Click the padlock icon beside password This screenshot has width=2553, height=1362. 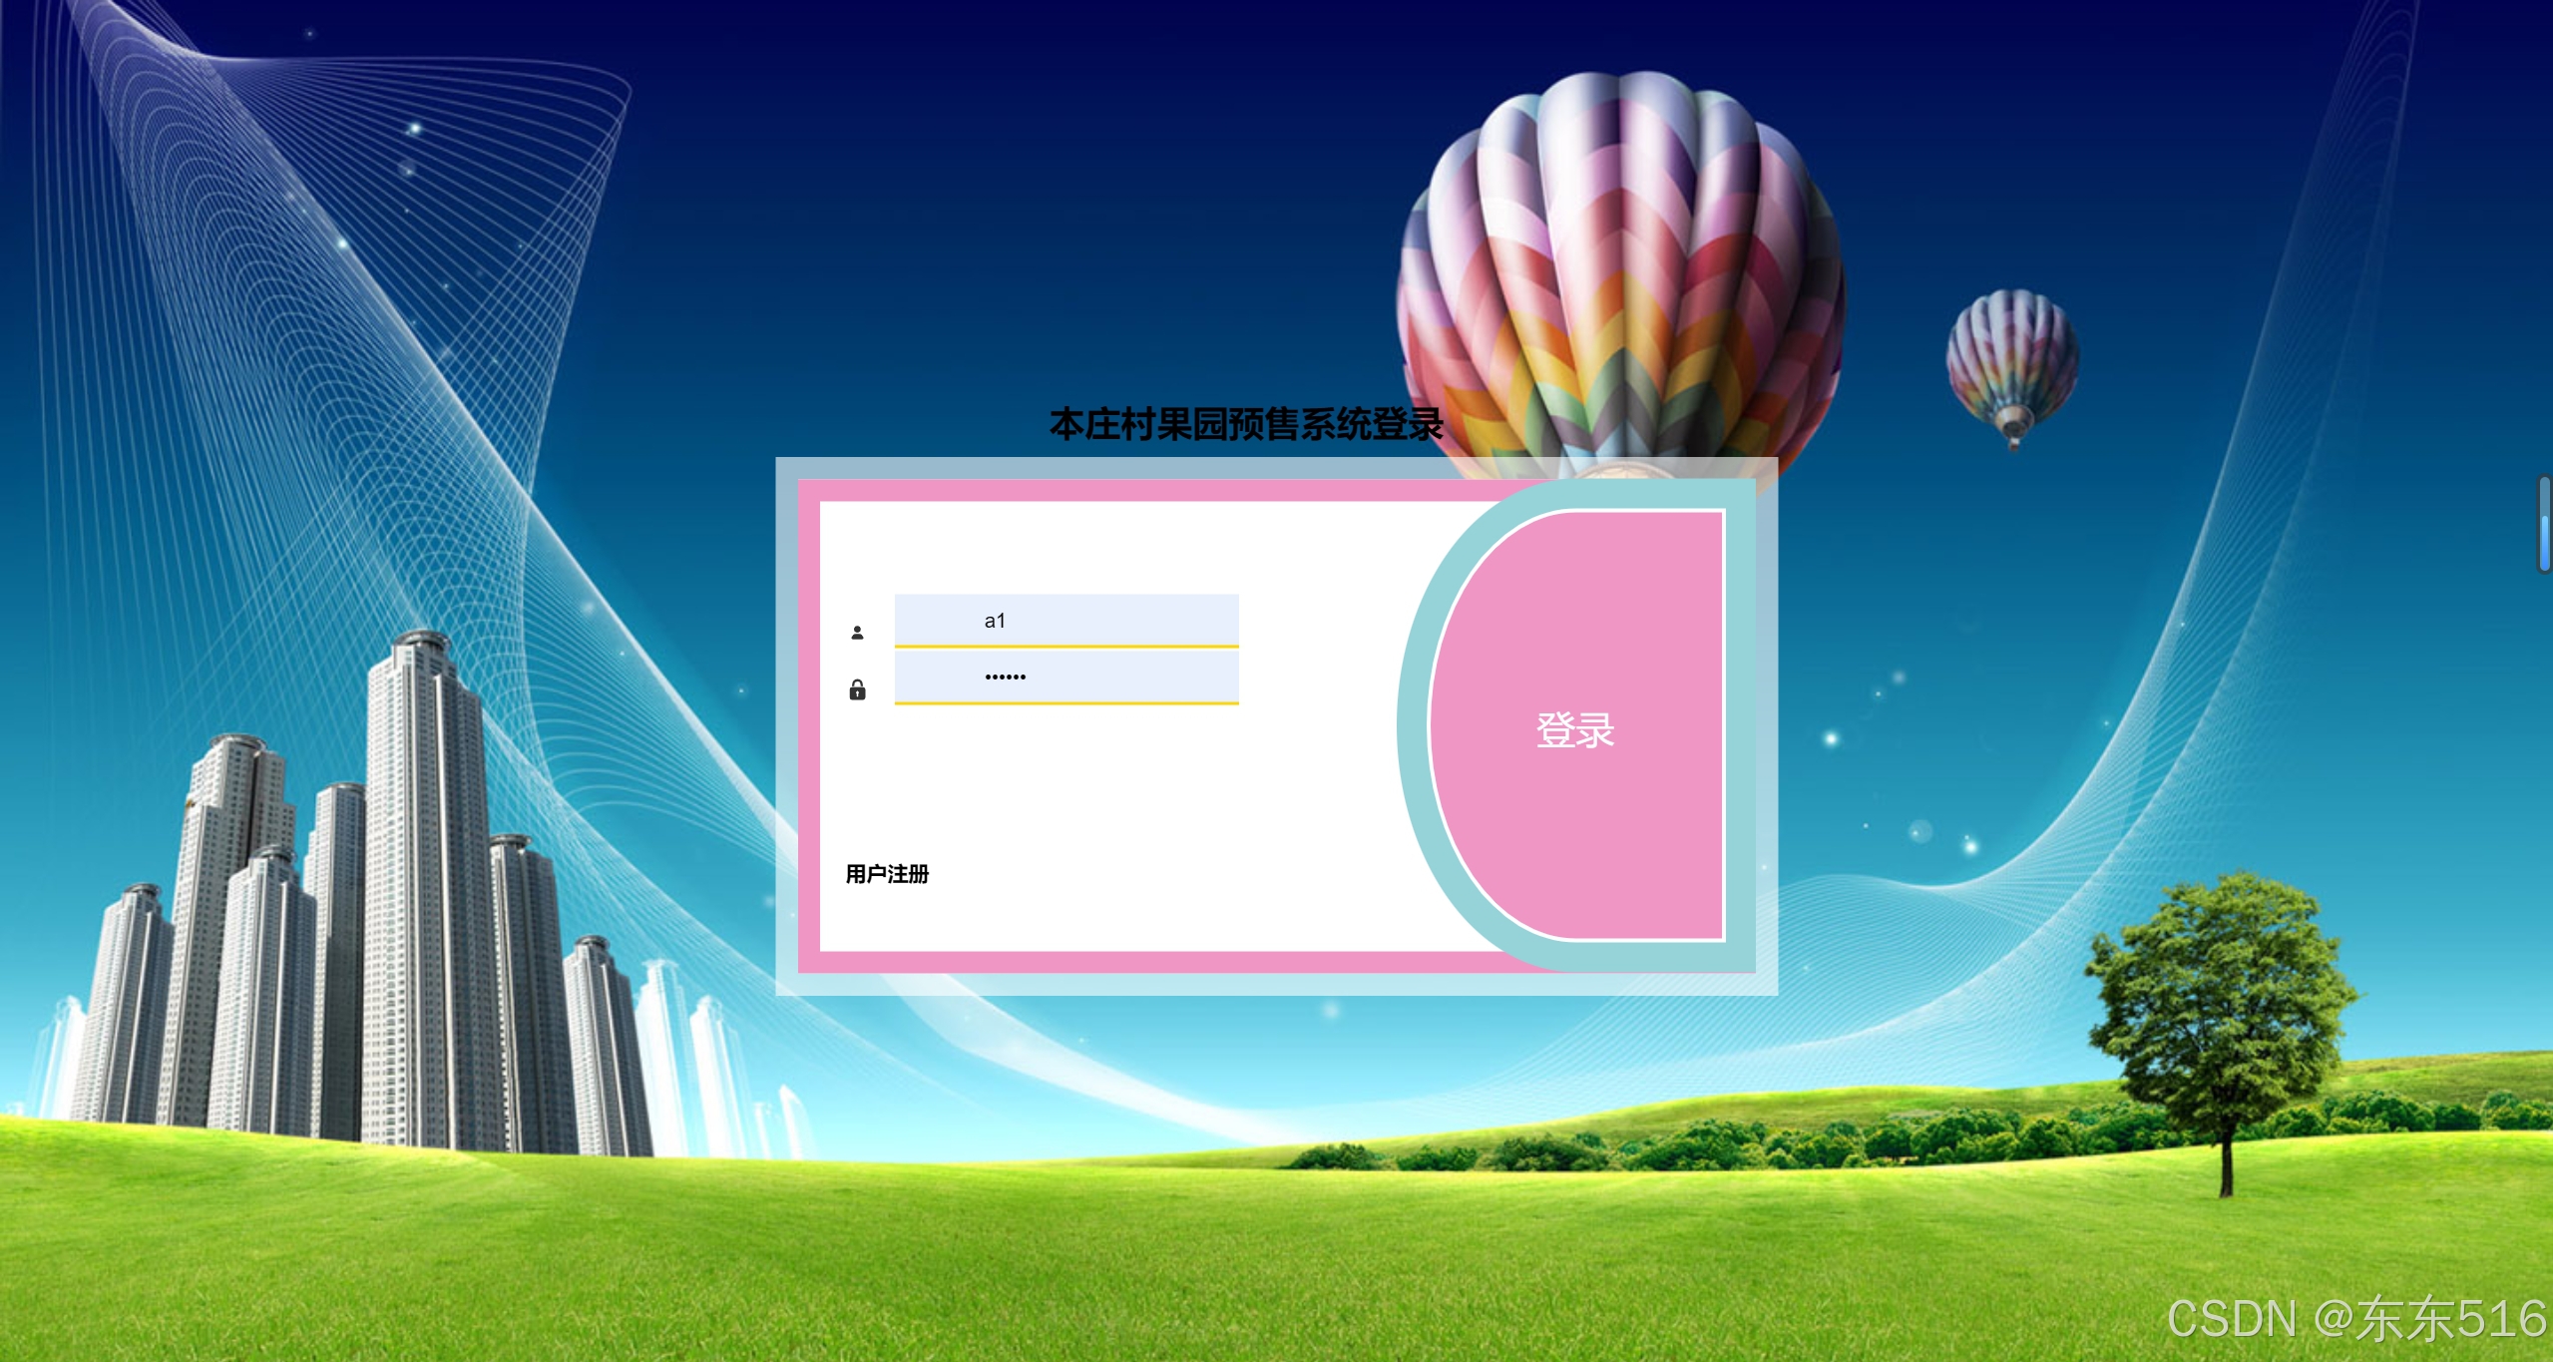pos(857,689)
